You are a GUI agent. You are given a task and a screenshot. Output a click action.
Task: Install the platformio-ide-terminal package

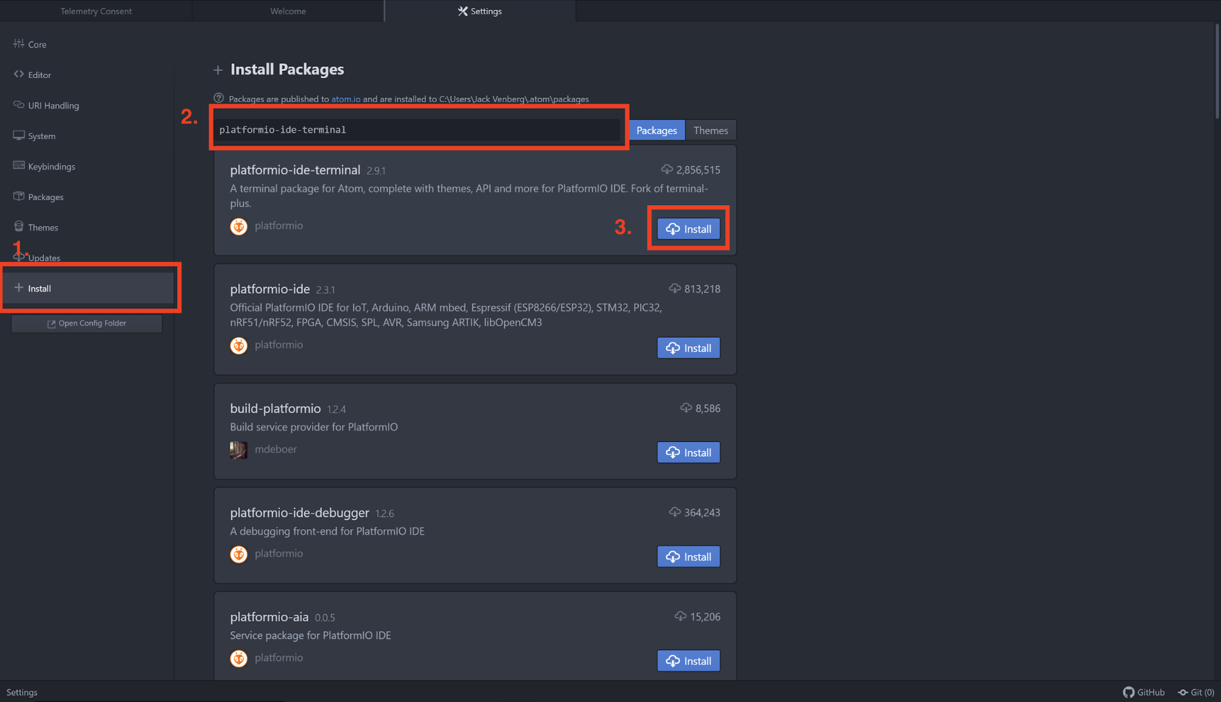pyautogui.click(x=688, y=229)
